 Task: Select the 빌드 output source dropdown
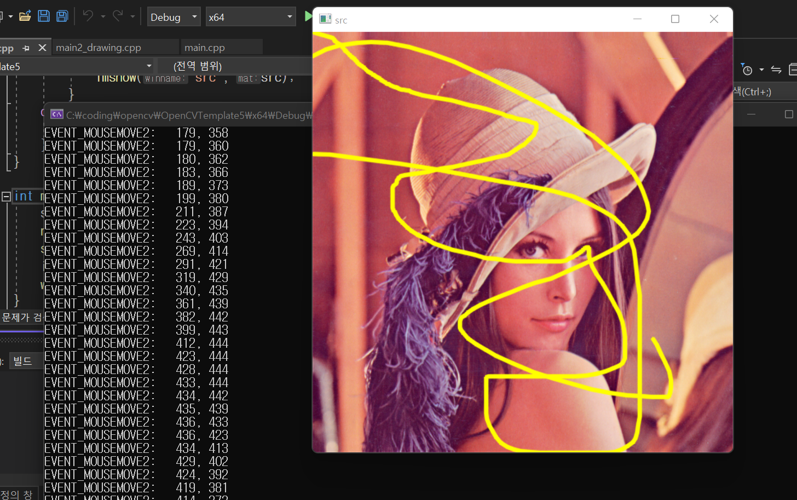25,361
